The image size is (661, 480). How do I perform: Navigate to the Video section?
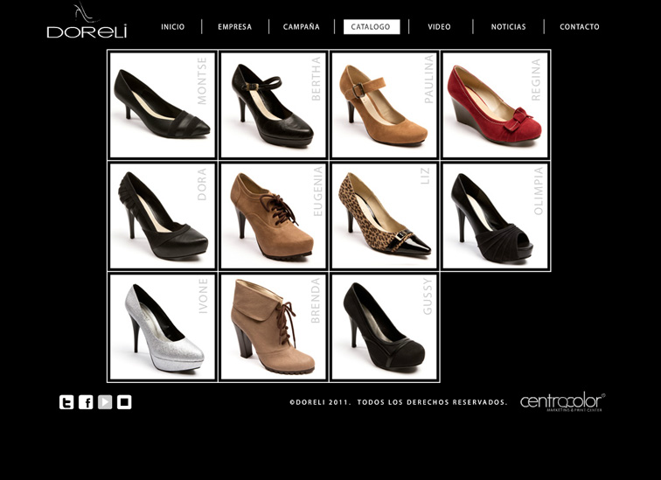point(440,27)
